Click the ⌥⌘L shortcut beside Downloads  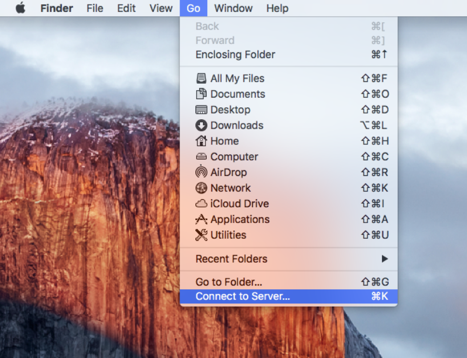[x=374, y=126]
